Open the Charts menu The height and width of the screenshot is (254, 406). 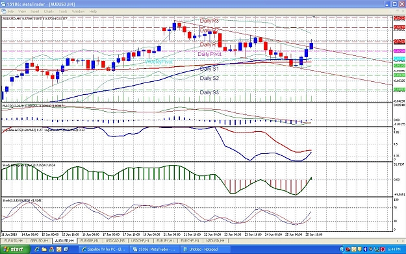pyautogui.click(x=49, y=12)
